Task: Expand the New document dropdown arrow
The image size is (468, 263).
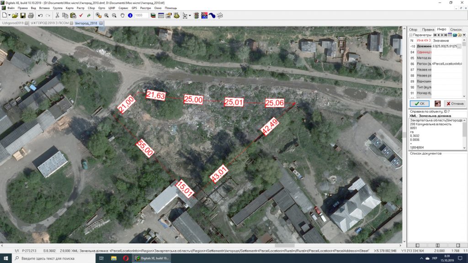Action: click(x=9, y=16)
